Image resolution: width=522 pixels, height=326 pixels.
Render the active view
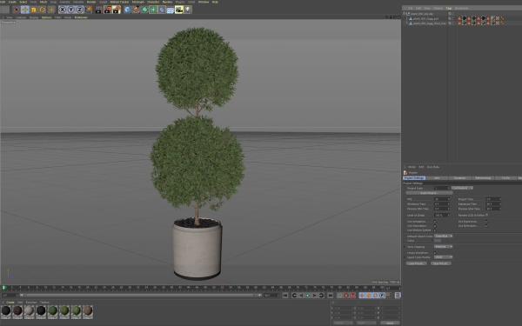(99, 10)
